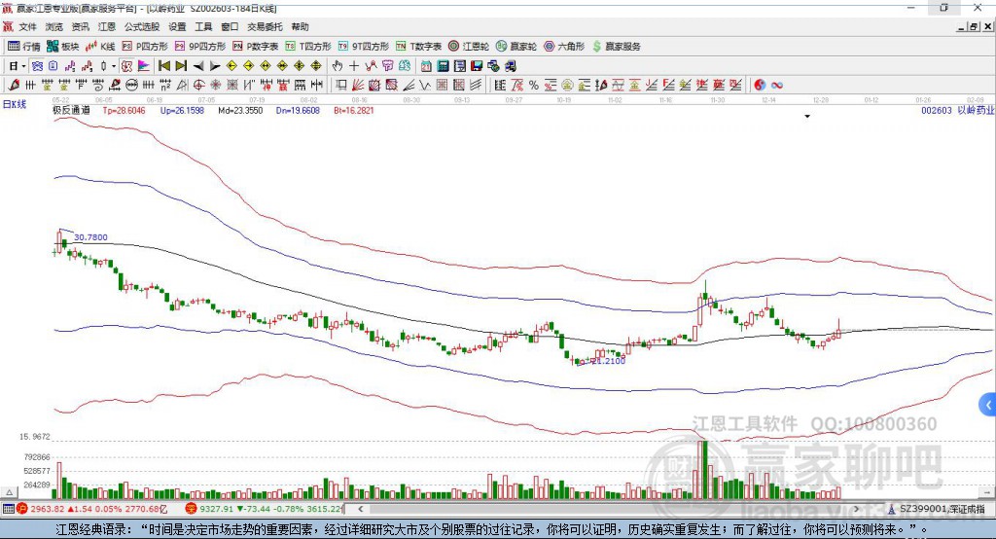Click the black left arrow icon

click(x=198, y=66)
